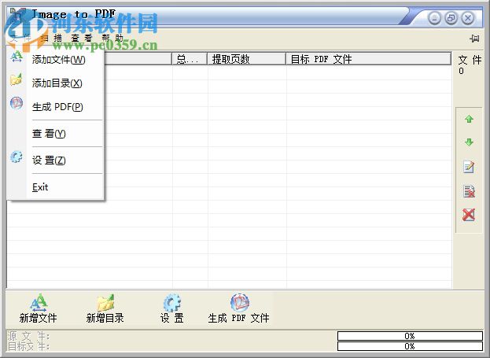The height and width of the screenshot is (358, 490).
Task: Open the 扫 描 menu
Action: coord(51,38)
